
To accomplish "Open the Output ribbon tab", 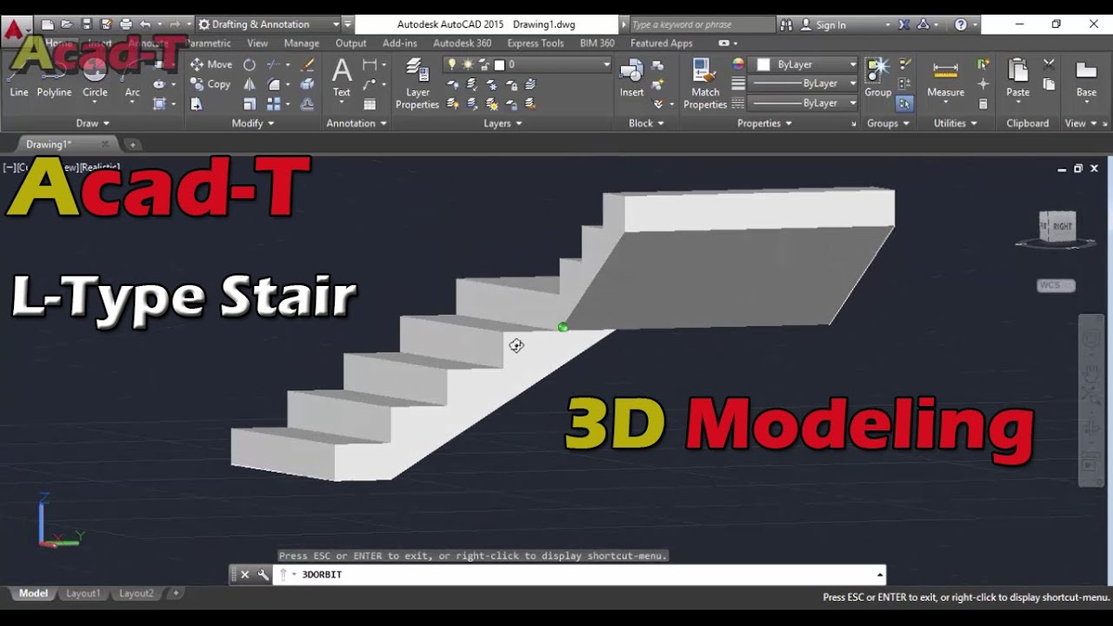I will point(350,43).
